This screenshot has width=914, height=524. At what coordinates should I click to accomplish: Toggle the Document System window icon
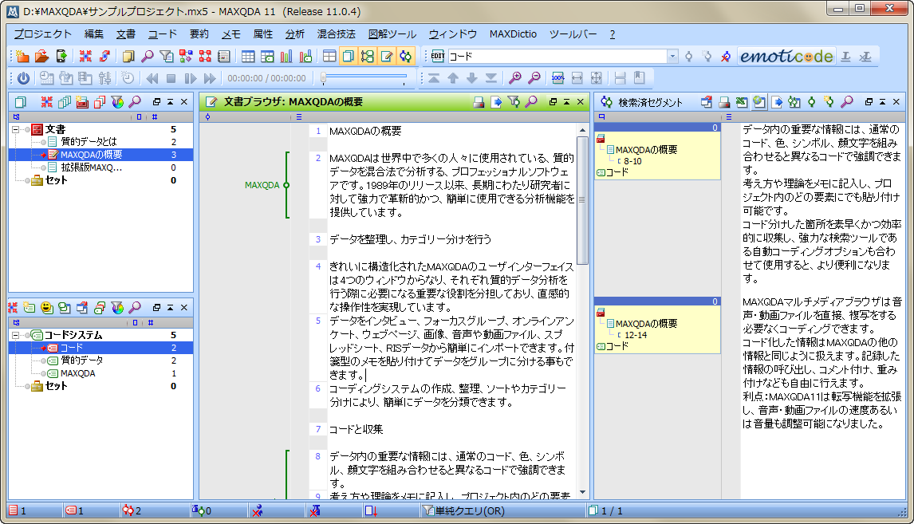pyautogui.click(x=348, y=56)
